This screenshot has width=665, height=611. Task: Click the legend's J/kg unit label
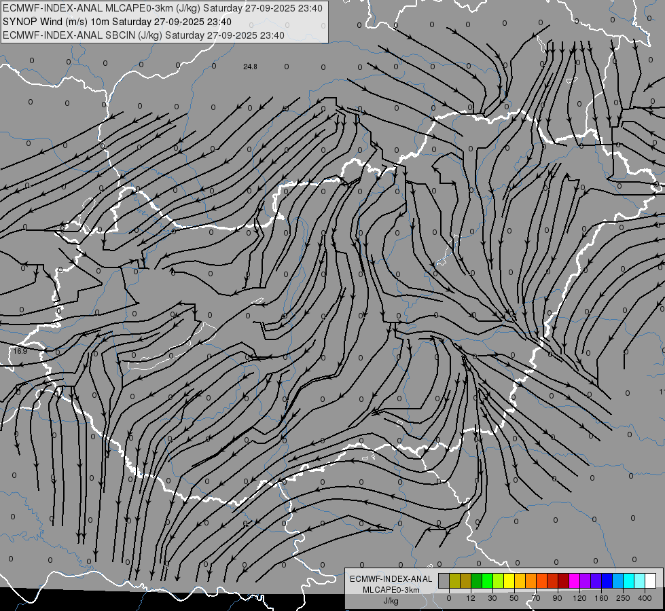(391, 601)
